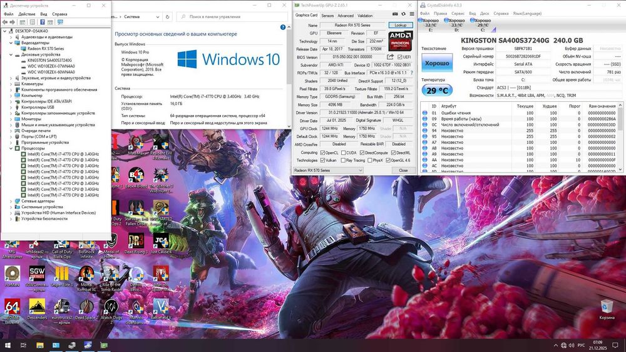Open the Watch Dogs 2 shortcut
Screen dimensions: 626x352
(111, 311)
